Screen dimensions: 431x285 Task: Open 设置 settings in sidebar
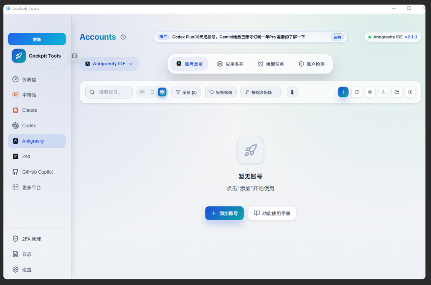[x=37, y=270]
